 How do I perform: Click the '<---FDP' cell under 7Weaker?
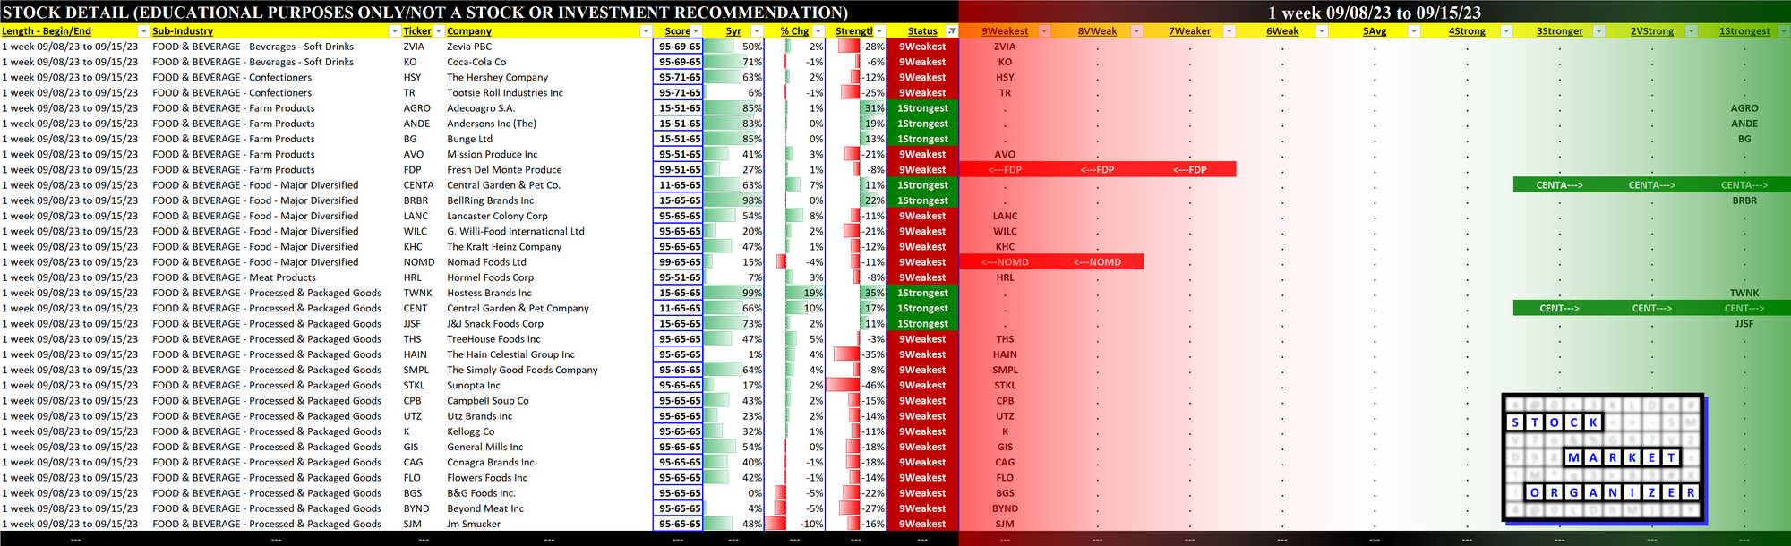click(x=1191, y=169)
